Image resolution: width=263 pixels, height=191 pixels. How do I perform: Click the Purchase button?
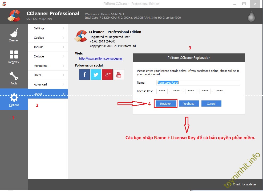[x=189, y=104]
